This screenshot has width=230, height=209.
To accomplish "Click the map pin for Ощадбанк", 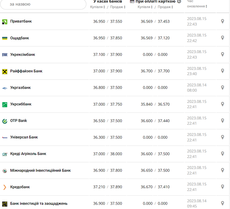I will point(222,38).
